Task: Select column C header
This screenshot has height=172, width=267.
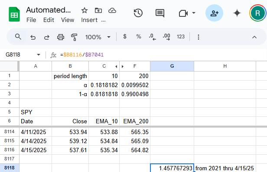Action: click(x=104, y=66)
